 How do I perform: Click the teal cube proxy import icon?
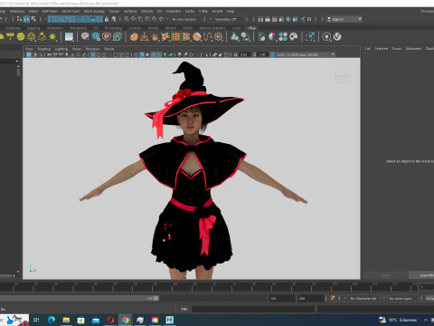click(96, 37)
